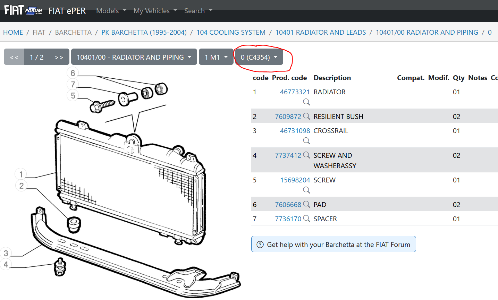The height and width of the screenshot is (300, 498).
Task: Click magnifier icon beside part 7609872
Action: pyautogui.click(x=306, y=116)
